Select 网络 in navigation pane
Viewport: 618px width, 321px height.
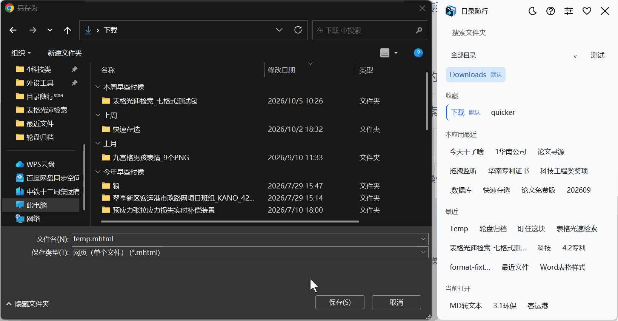pos(33,219)
